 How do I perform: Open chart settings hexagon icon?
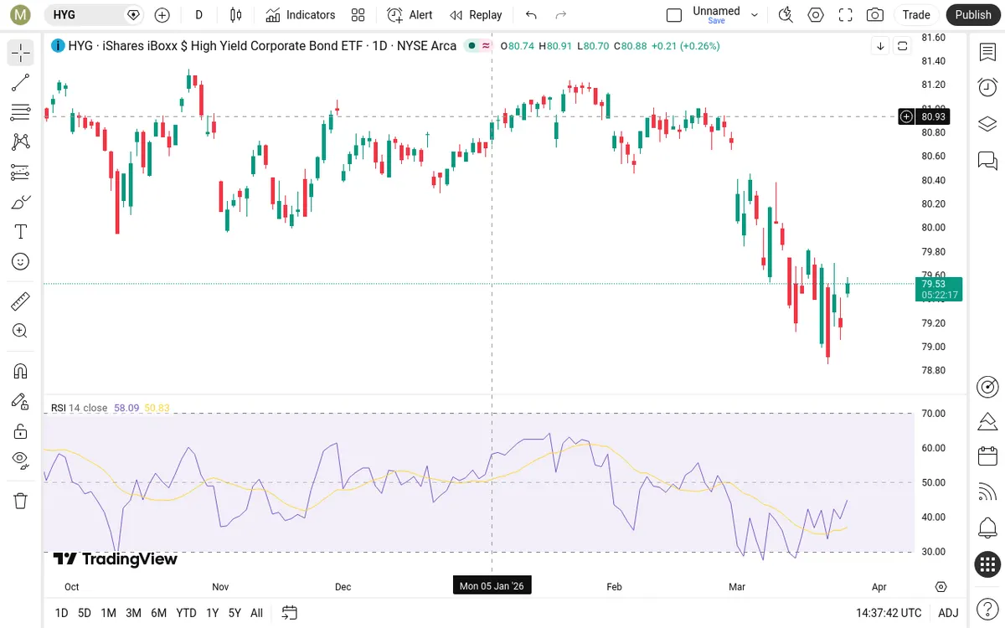[x=816, y=14]
